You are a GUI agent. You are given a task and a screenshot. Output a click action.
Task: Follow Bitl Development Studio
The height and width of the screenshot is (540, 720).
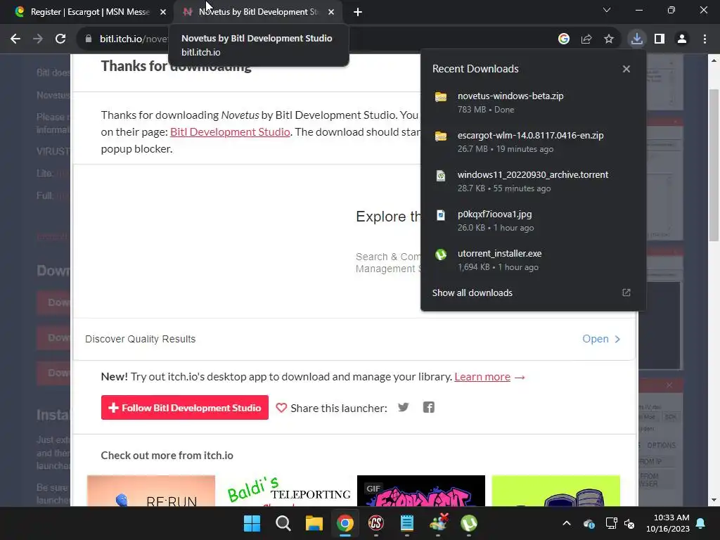coord(185,407)
